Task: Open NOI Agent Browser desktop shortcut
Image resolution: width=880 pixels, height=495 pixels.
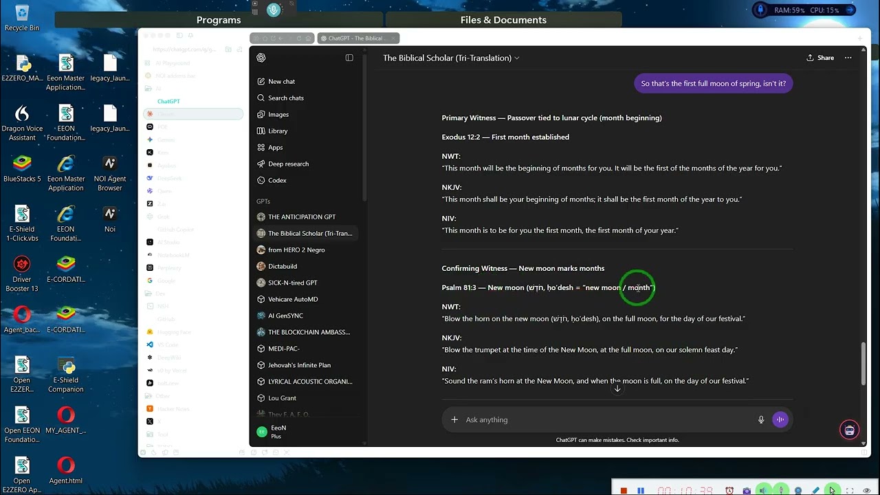Action: point(109,174)
